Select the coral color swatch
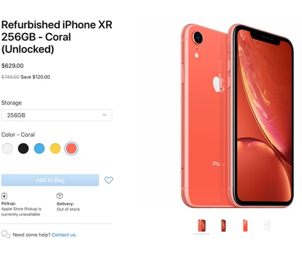The image size is (302, 253). [x=71, y=149]
